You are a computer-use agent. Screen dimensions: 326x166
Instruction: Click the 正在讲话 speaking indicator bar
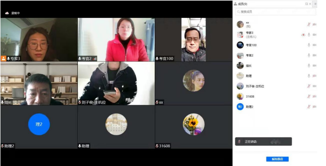[263, 142]
